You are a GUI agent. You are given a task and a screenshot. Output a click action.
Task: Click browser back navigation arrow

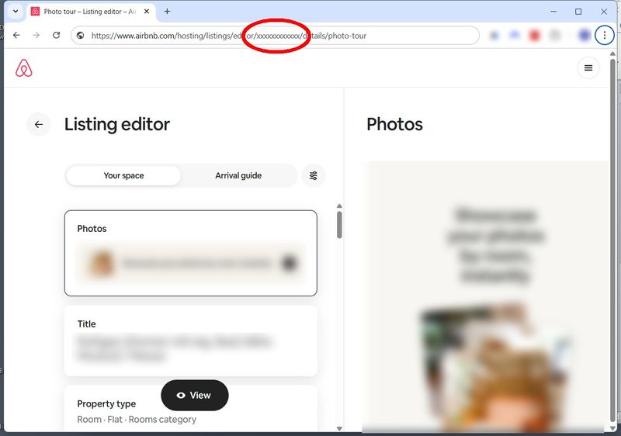point(16,36)
